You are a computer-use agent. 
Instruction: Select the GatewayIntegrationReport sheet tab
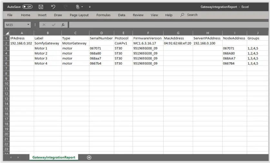(x=54, y=157)
